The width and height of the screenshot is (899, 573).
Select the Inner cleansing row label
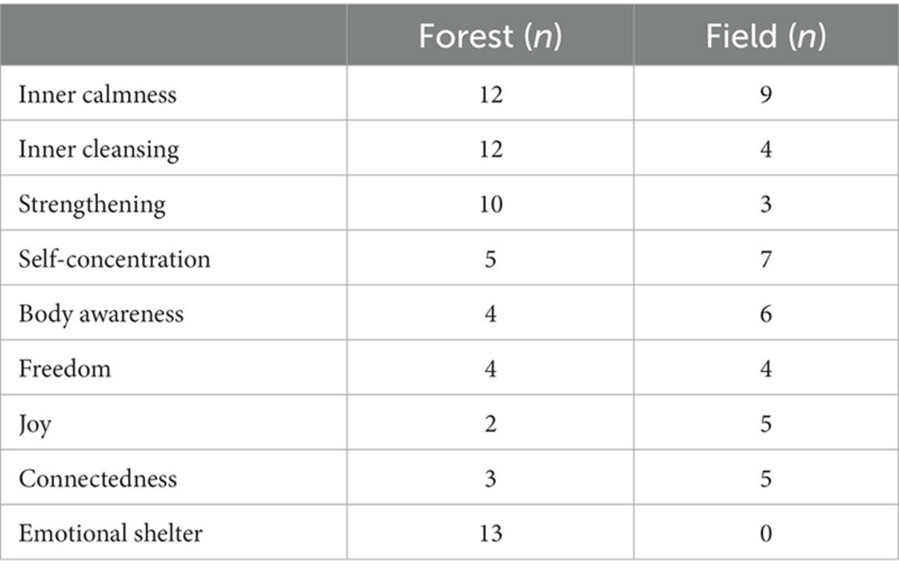pos(99,150)
